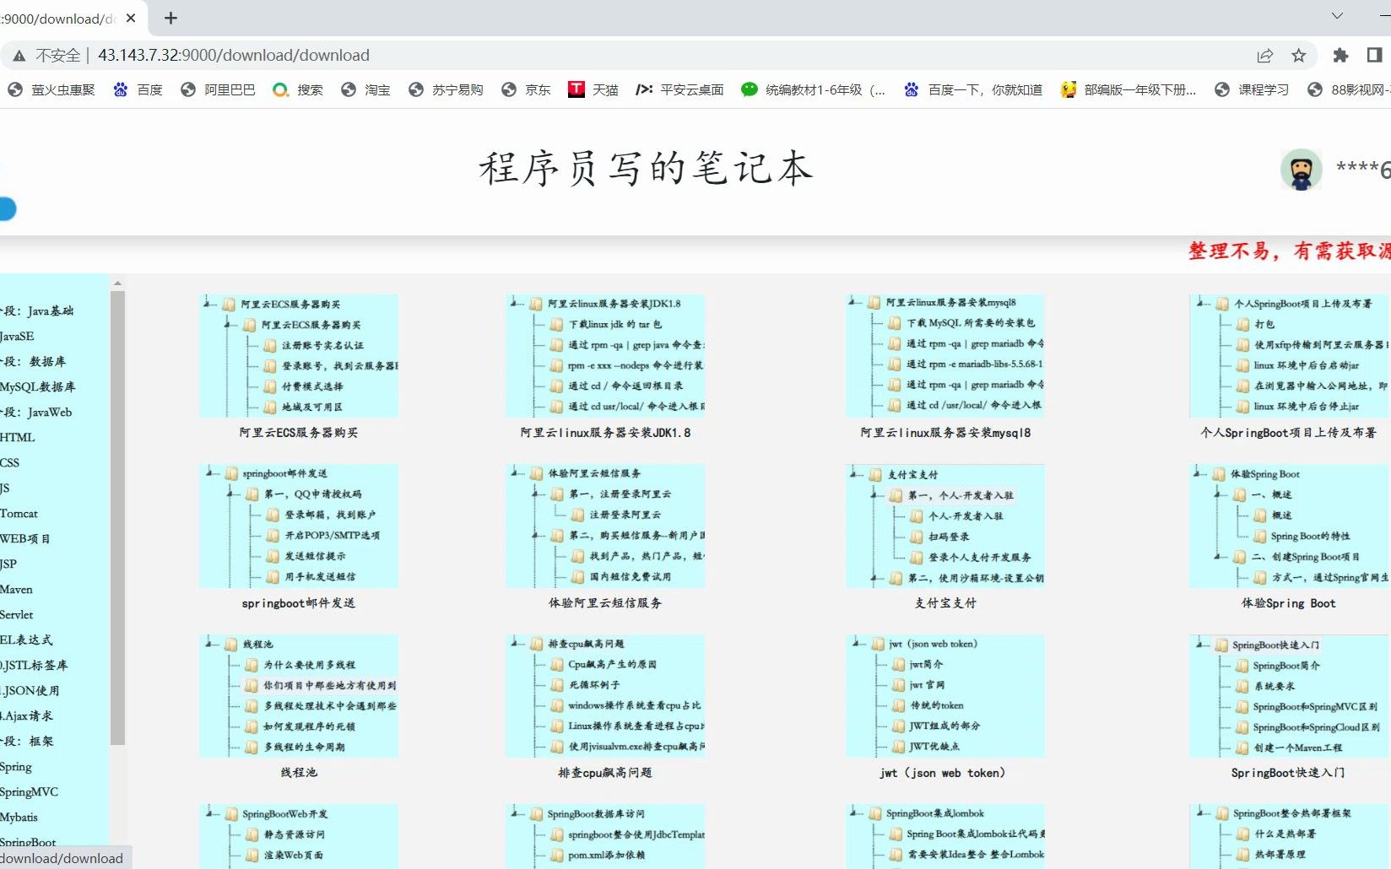This screenshot has height=869, width=1391.
Task: Open the 阿里巴巴 bookmark
Action: click(218, 89)
